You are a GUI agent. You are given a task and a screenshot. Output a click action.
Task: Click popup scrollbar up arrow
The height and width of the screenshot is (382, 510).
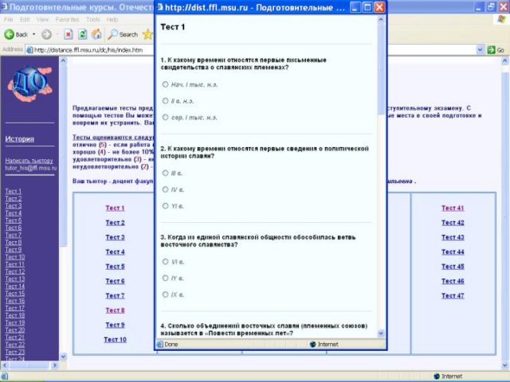point(381,19)
